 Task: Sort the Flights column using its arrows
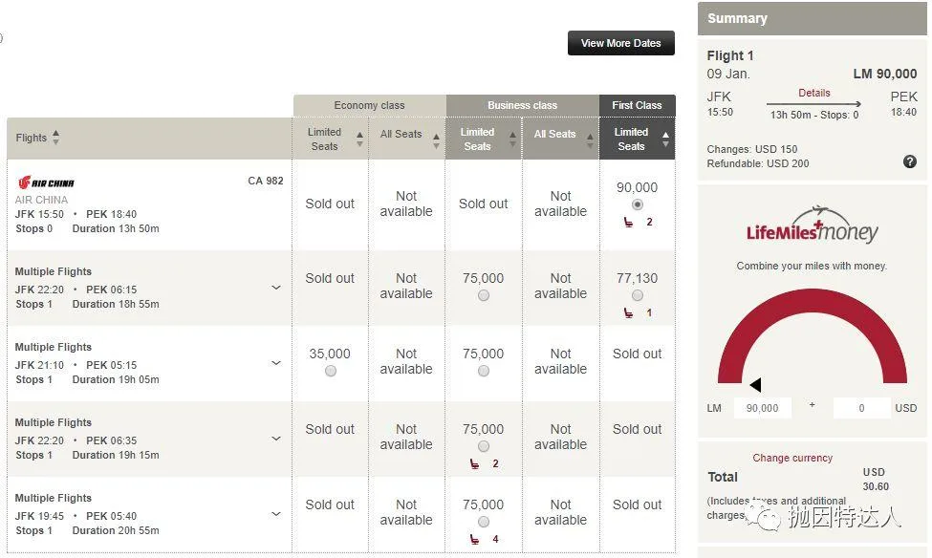(55, 138)
